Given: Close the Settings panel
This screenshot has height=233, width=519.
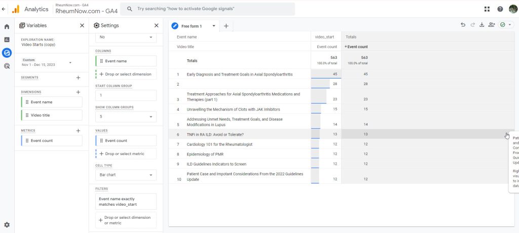Looking at the screenshot, I should coord(156,25).
